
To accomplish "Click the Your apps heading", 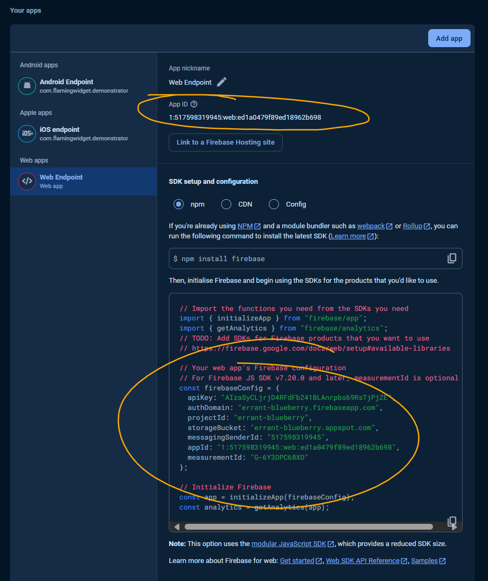I will 25,11.
